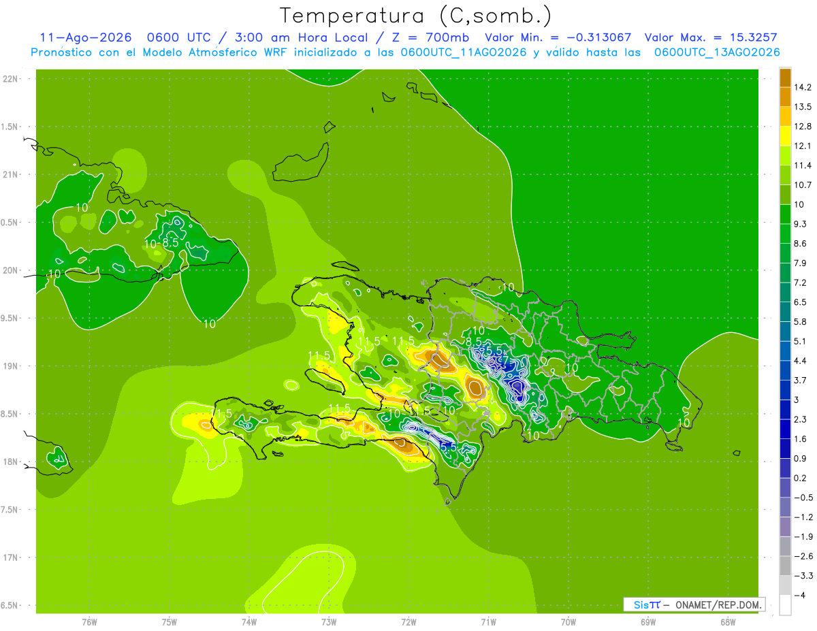Click the green swatch between 10 and 9.3
This screenshot has height=631, width=817.
[785, 214]
